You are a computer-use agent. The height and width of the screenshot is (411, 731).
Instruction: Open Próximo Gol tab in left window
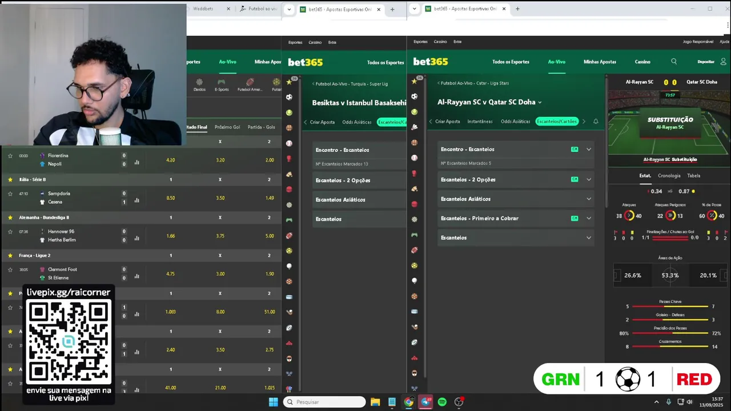[x=227, y=127]
